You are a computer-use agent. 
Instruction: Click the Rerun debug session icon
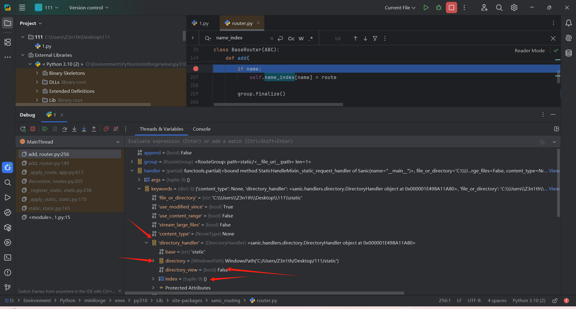[x=23, y=129]
